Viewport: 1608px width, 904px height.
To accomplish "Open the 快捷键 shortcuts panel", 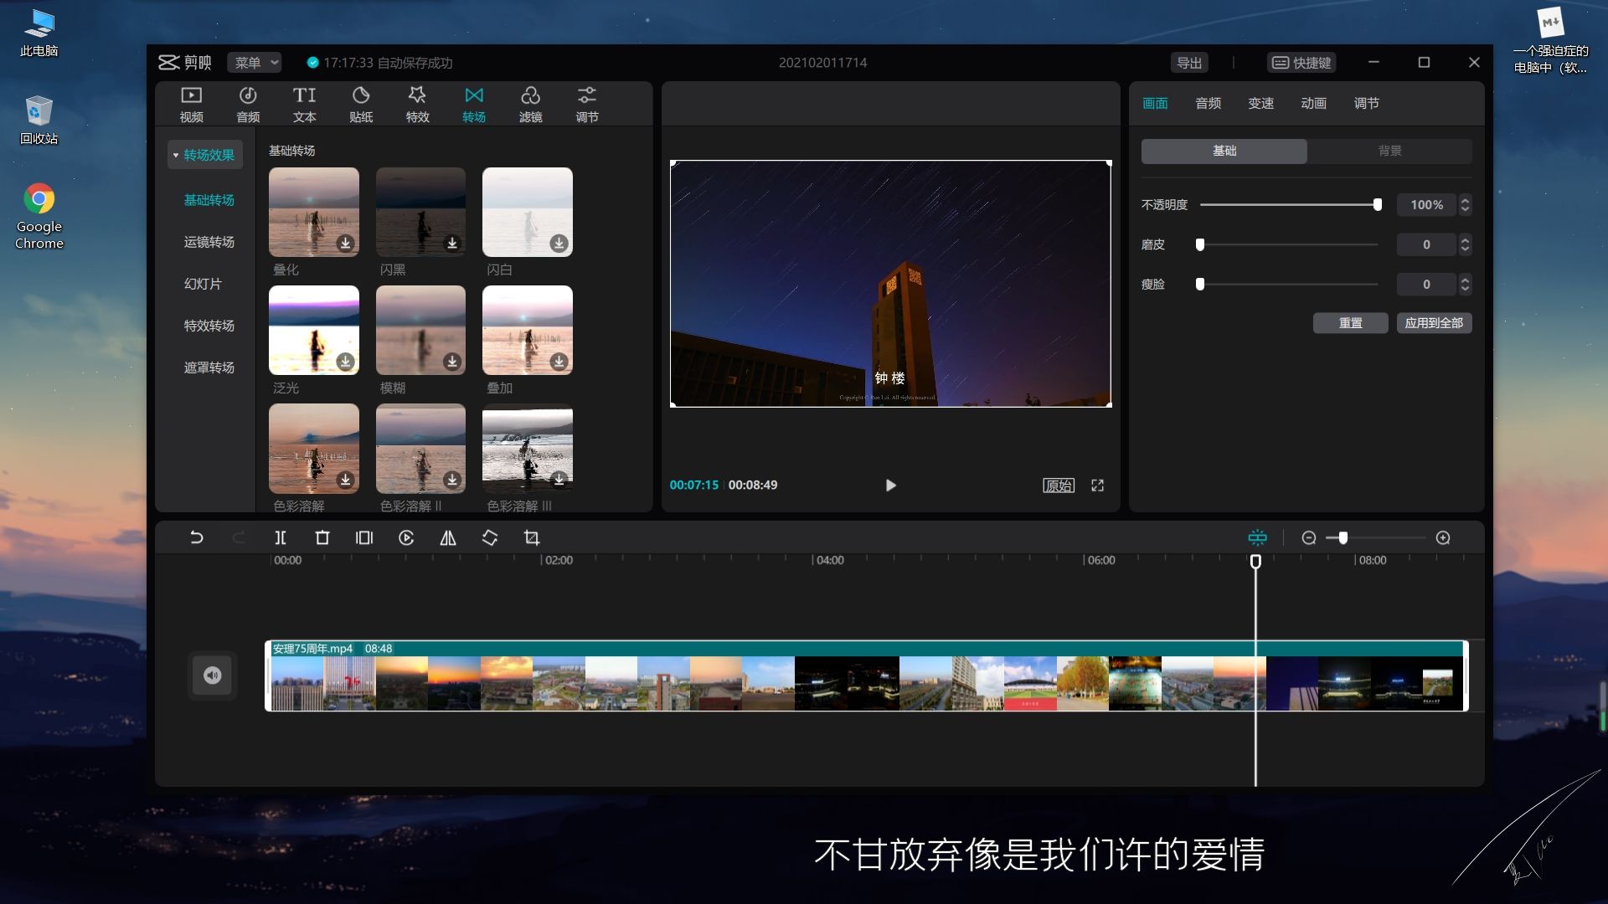I will click(x=1301, y=63).
